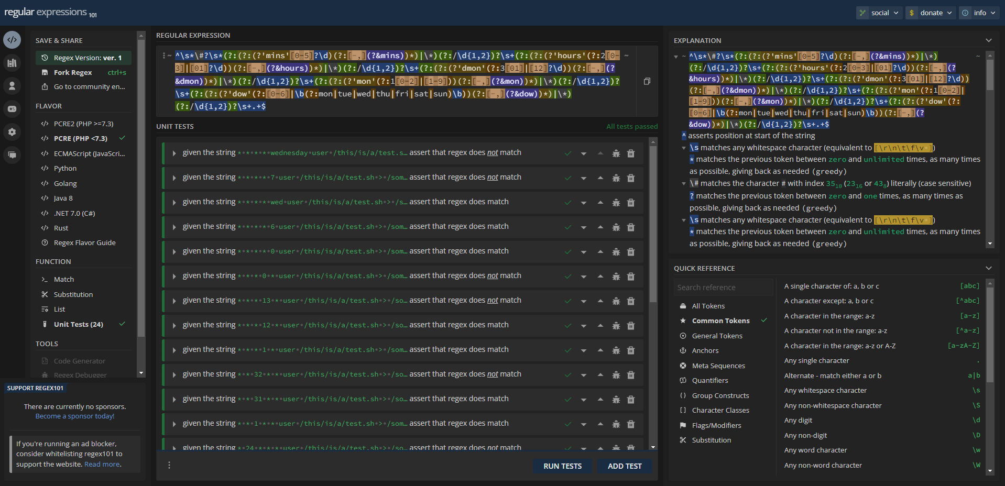Click the copy regex icon in editor
This screenshot has height=486, width=1005.
pos(647,81)
